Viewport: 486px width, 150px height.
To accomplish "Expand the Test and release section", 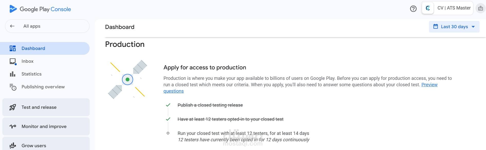I will [x=46, y=107].
